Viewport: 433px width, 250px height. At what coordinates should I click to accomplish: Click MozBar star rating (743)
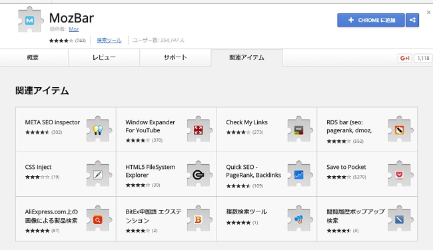67,41
